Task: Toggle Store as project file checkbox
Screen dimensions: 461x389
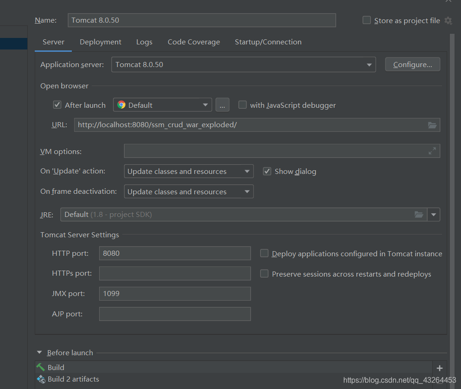Action: tap(366, 20)
